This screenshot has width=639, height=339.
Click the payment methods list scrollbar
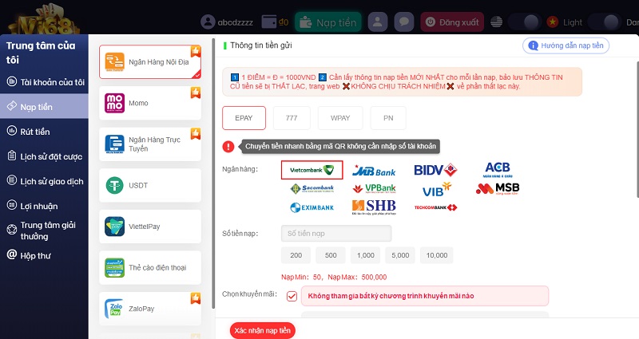point(213,173)
